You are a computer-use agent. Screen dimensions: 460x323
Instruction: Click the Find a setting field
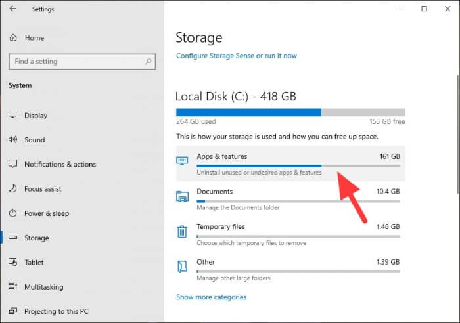[x=82, y=62]
